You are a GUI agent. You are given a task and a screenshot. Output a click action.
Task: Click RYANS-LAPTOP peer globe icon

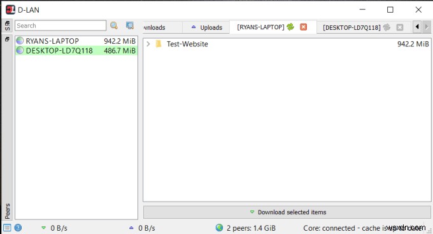pyautogui.click(x=20, y=41)
